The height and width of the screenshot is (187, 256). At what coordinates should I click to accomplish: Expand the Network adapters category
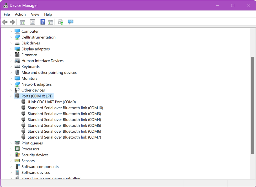11,84
